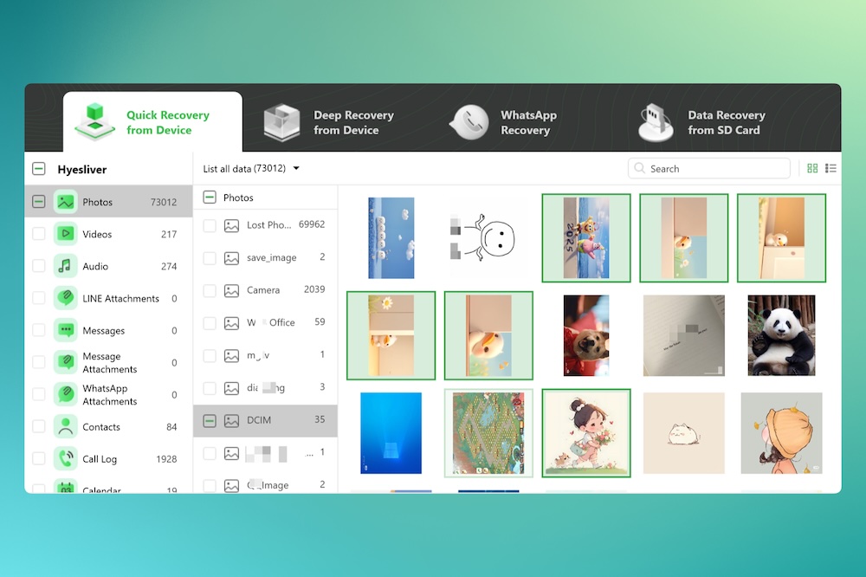Select the panda photo thumbnail

tap(781, 334)
